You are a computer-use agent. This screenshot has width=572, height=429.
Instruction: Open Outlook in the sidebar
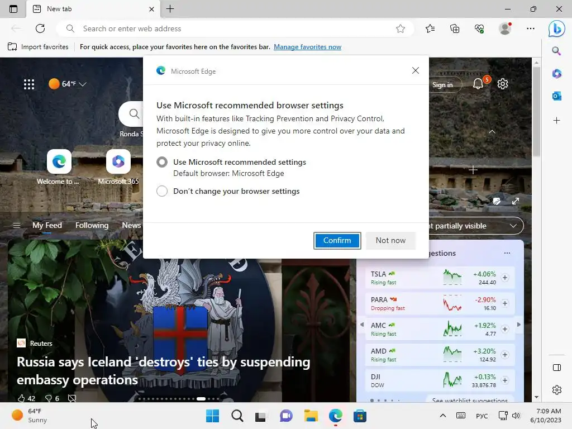[x=556, y=96]
